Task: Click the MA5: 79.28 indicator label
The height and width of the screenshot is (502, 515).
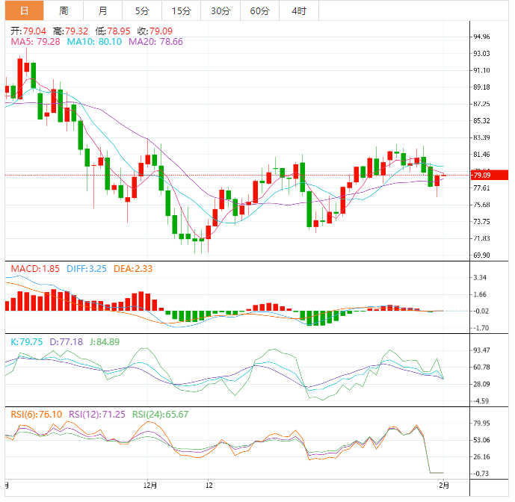Action: (35, 42)
